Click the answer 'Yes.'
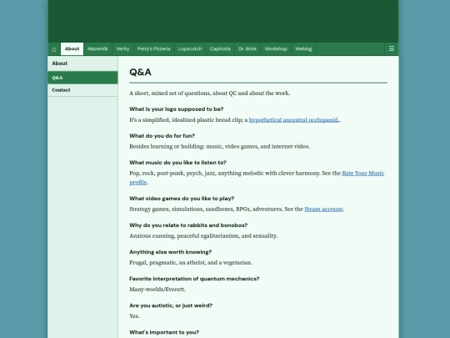 coord(134,315)
